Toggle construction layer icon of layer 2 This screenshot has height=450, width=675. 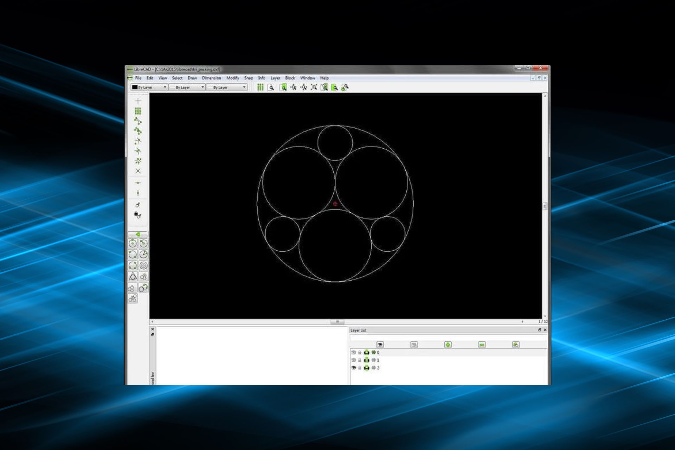tap(373, 368)
